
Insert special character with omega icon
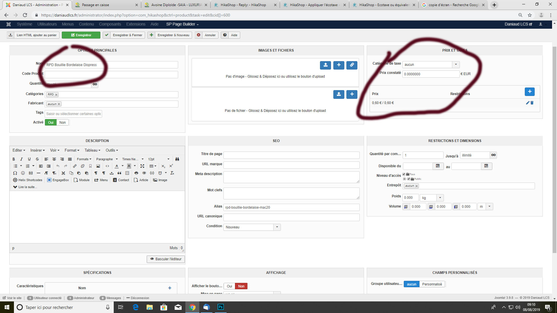click(x=15, y=173)
